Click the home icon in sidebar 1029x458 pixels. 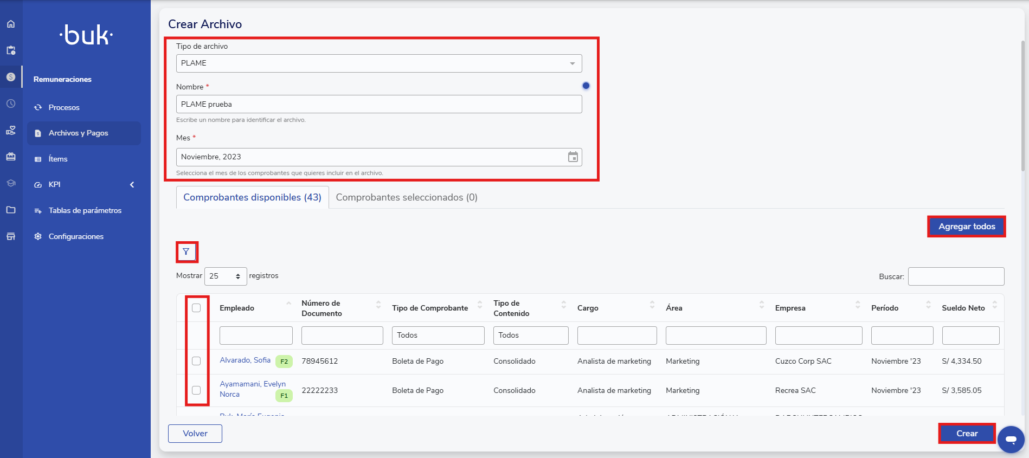(11, 24)
